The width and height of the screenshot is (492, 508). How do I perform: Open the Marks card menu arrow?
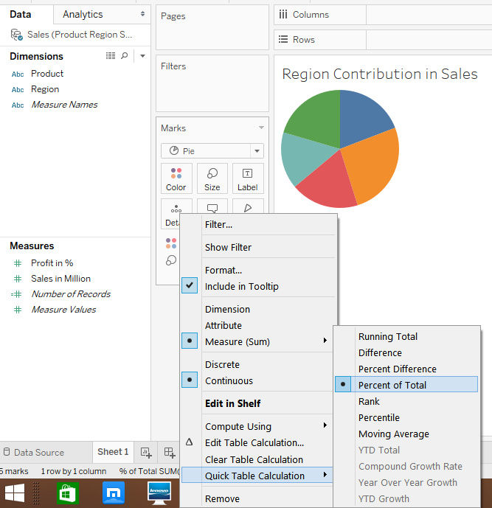(261, 128)
